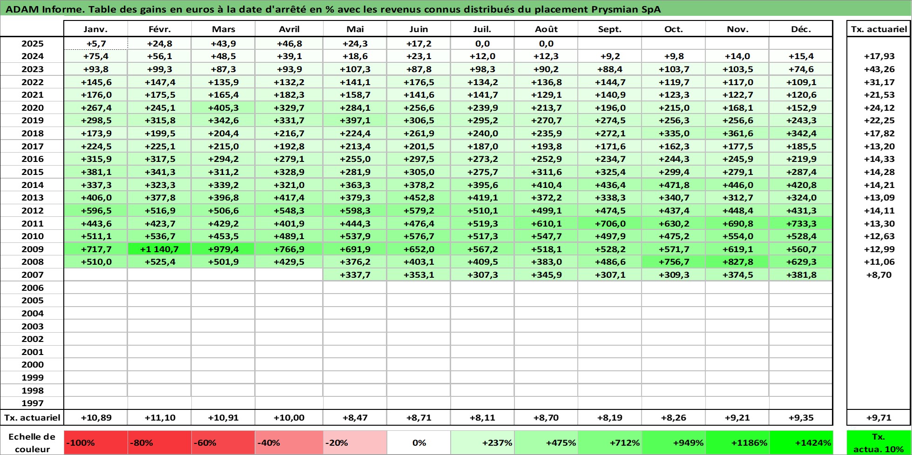912x455 pixels.
Task: Click cell value +706,0
Action: point(610,223)
